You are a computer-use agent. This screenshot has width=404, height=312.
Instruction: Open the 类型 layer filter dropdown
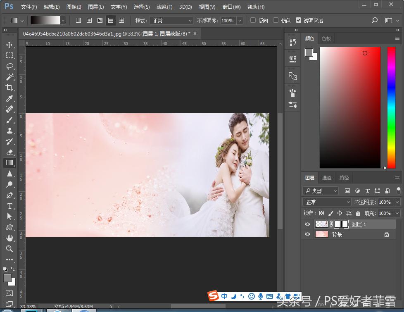321,191
